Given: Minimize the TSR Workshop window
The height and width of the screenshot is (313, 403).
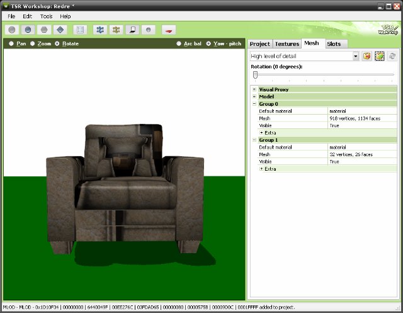Looking at the screenshot, I should (381, 6).
